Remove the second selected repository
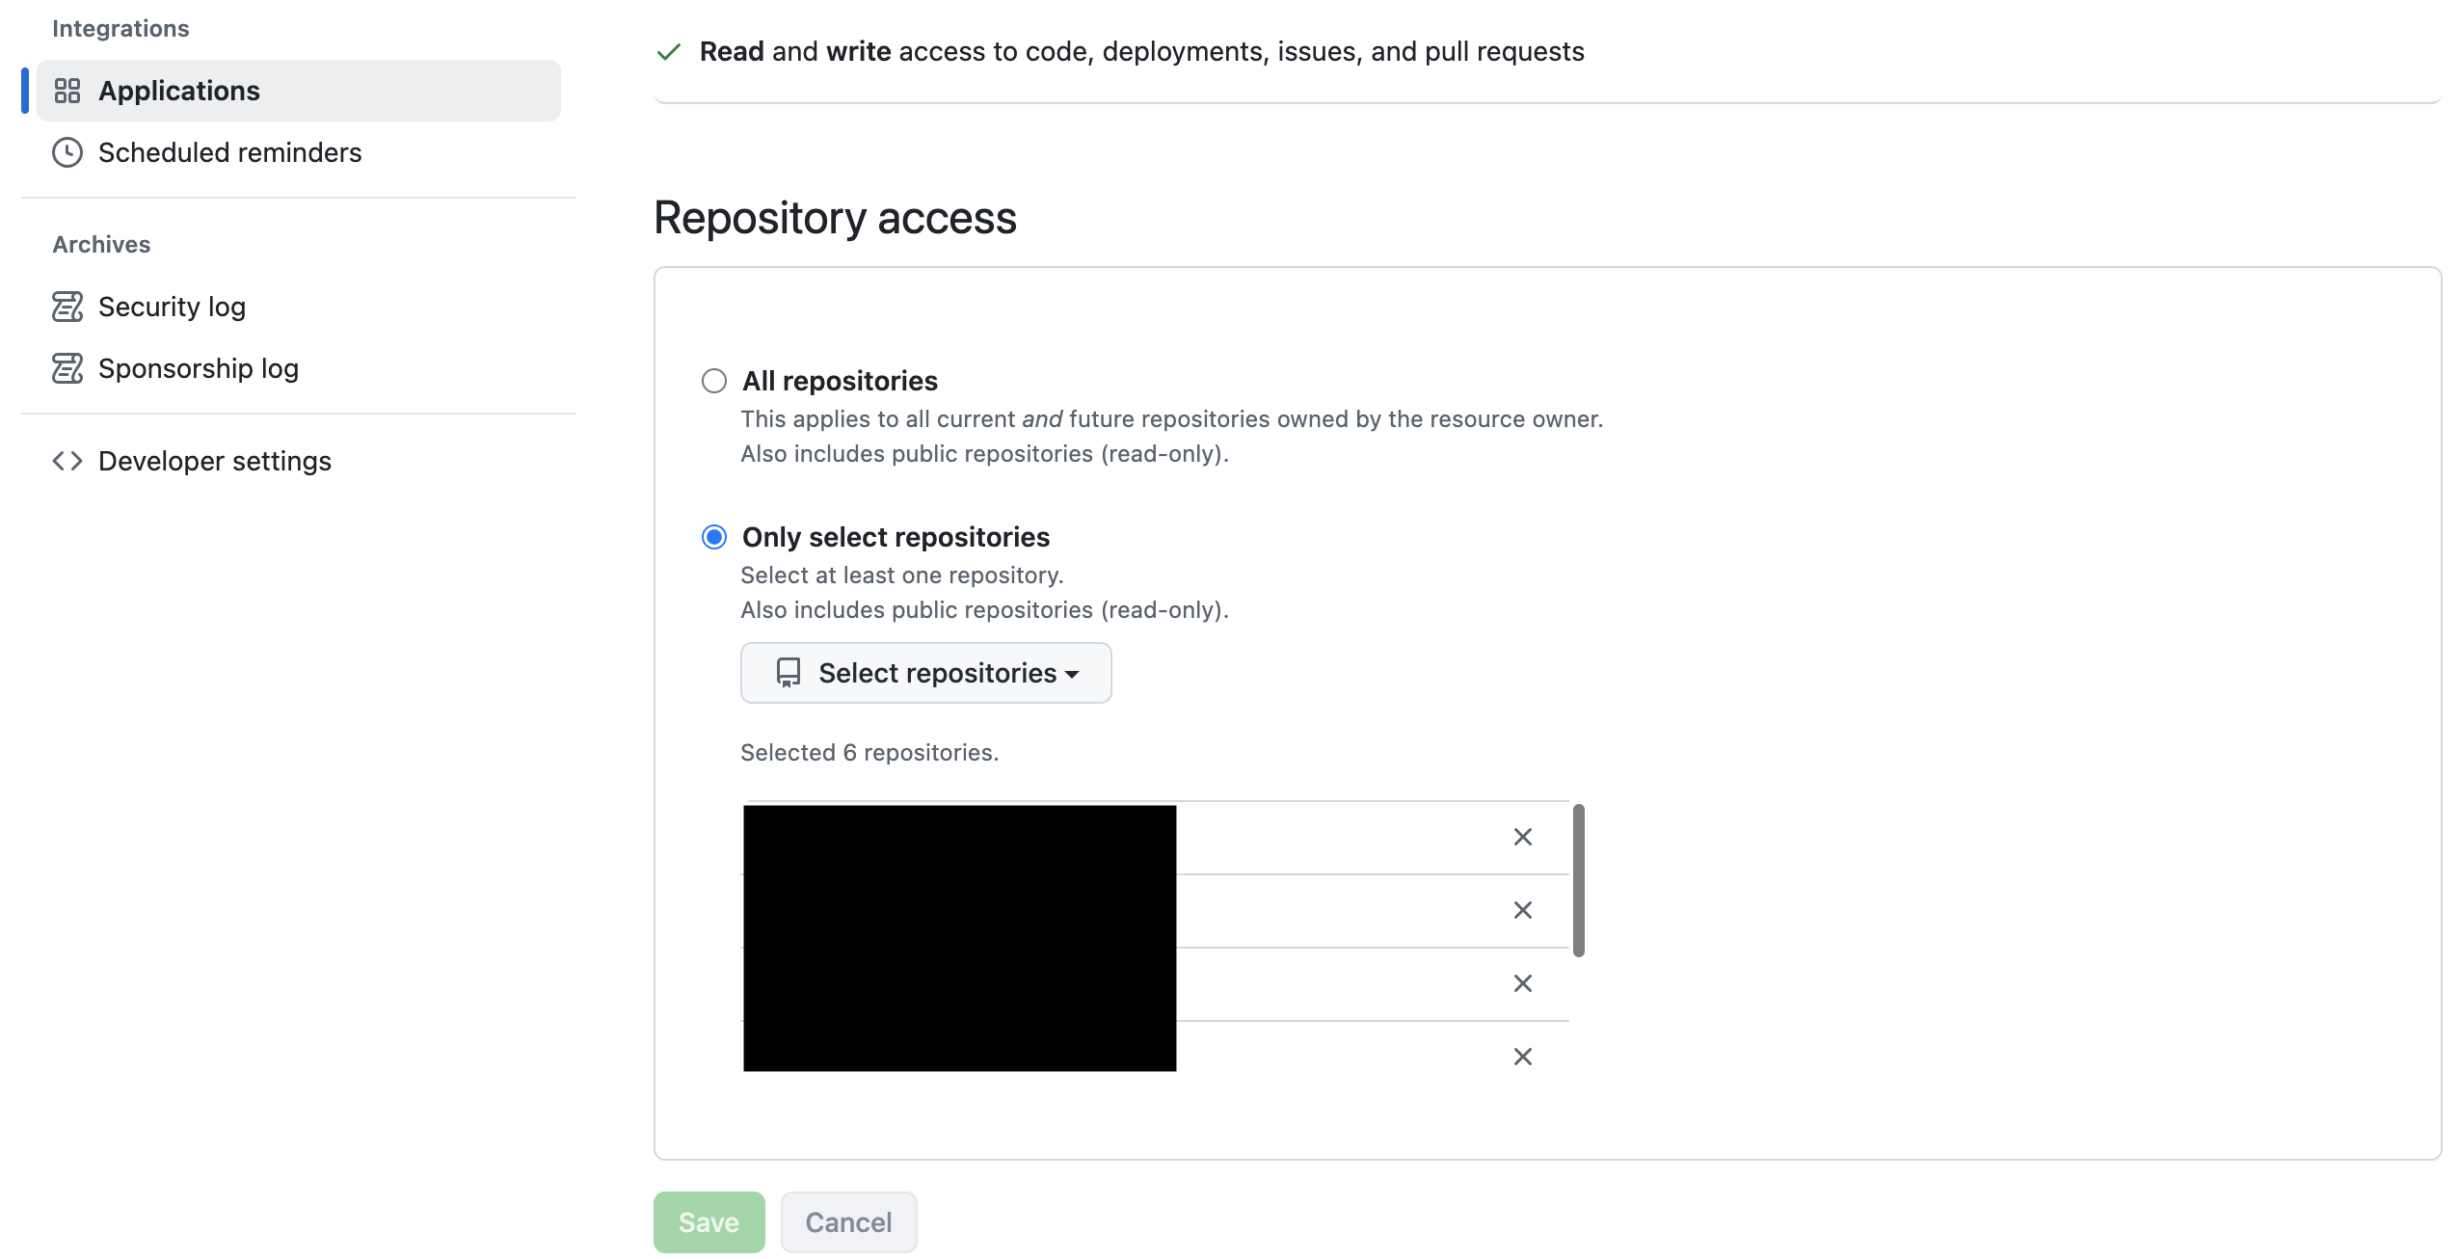2460x1259 pixels. (1523, 910)
